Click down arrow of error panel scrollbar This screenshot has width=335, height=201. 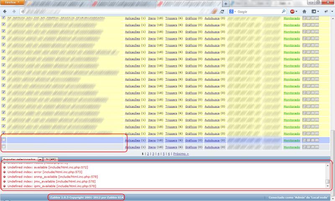[327, 186]
